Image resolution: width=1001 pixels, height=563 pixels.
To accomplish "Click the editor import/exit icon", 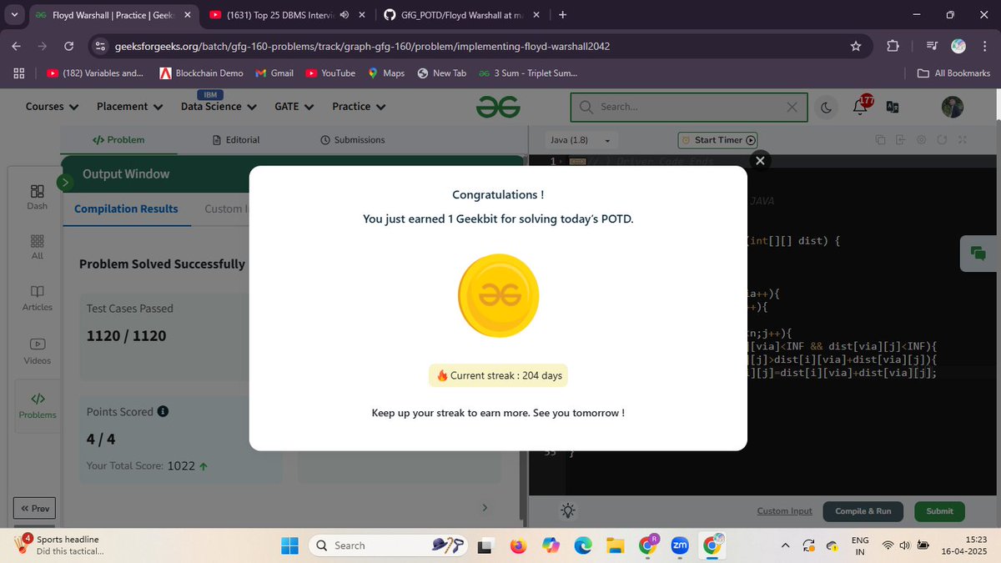I will [x=900, y=140].
